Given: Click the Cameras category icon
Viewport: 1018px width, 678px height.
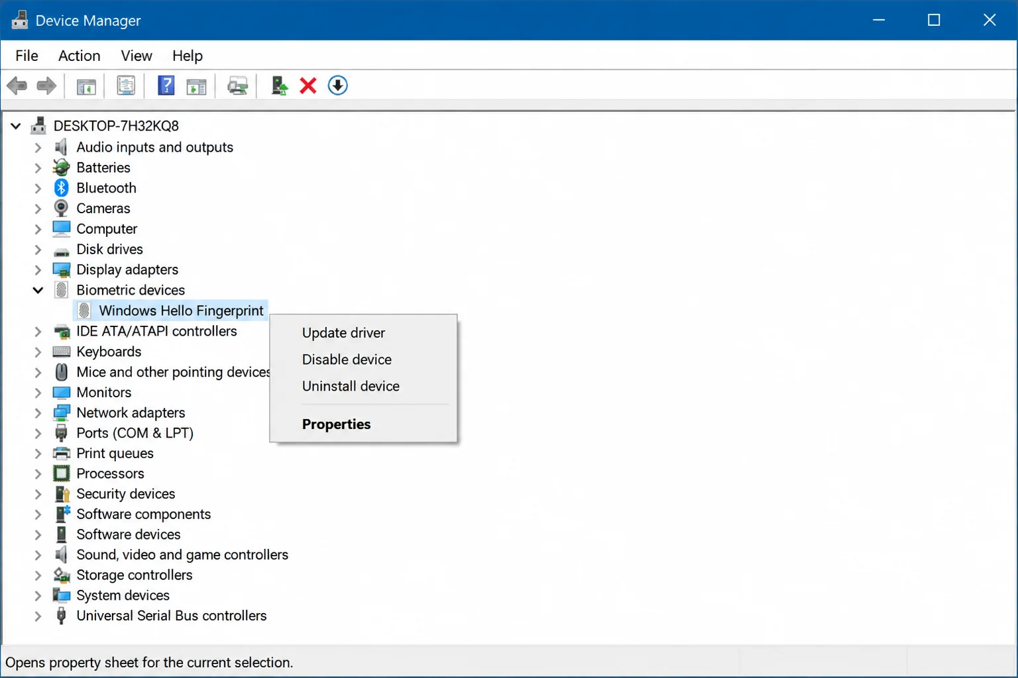Looking at the screenshot, I should pyautogui.click(x=61, y=208).
